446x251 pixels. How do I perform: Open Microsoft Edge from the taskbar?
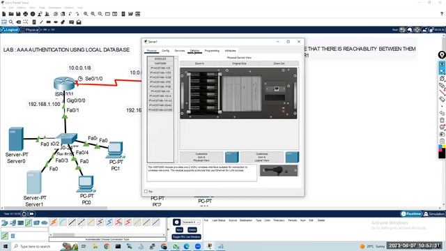coord(187,246)
